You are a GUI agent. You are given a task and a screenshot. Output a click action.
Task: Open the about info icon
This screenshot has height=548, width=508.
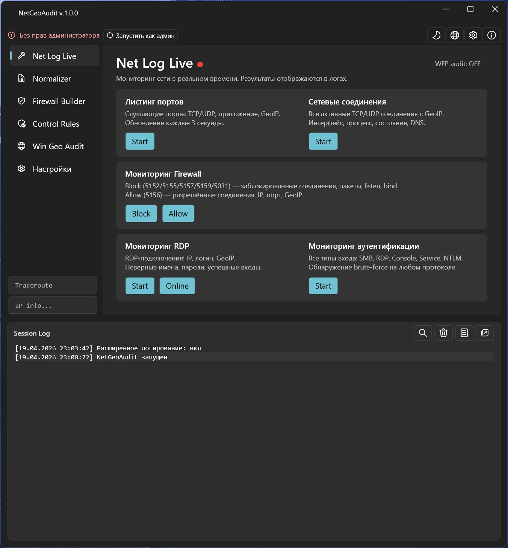tap(491, 35)
